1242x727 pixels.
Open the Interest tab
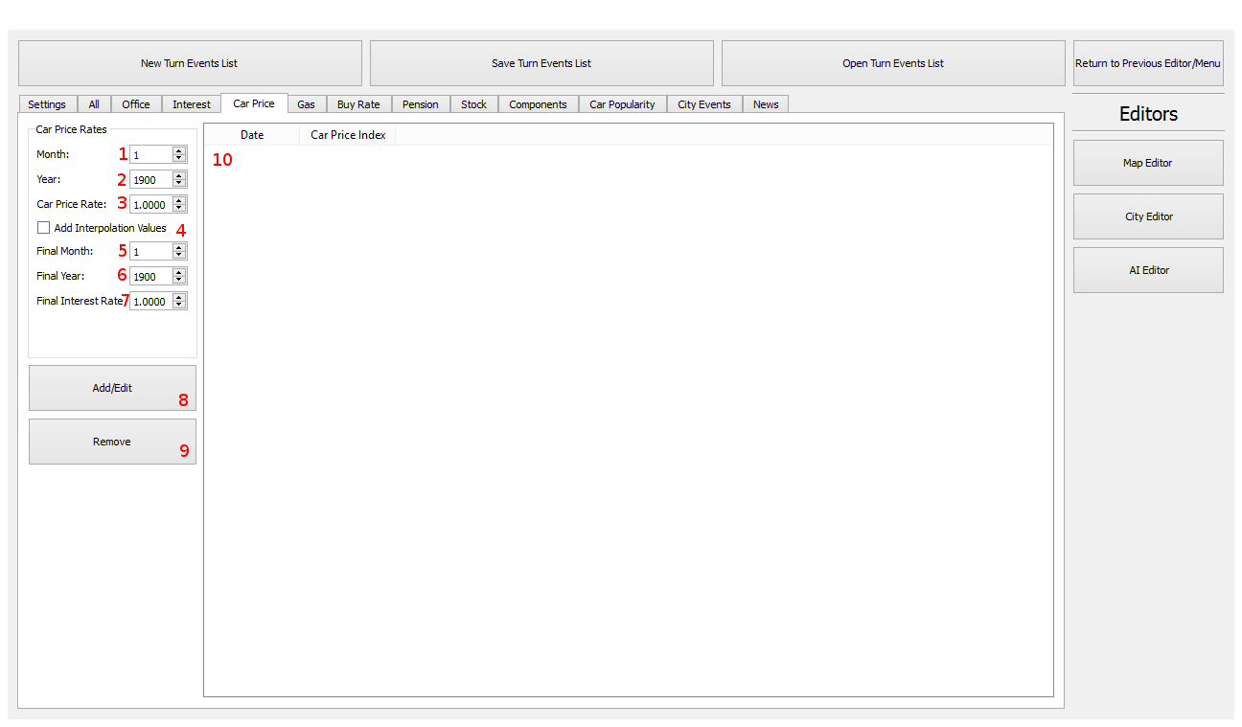(191, 104)
